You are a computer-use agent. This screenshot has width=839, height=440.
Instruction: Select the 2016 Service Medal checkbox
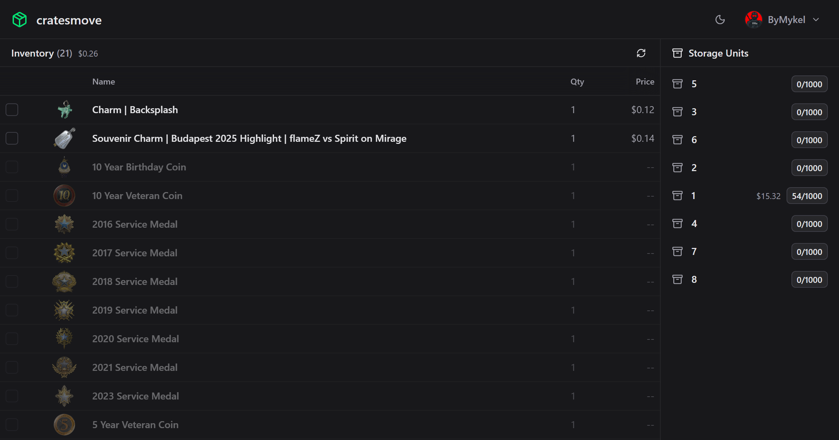point(12,224)
